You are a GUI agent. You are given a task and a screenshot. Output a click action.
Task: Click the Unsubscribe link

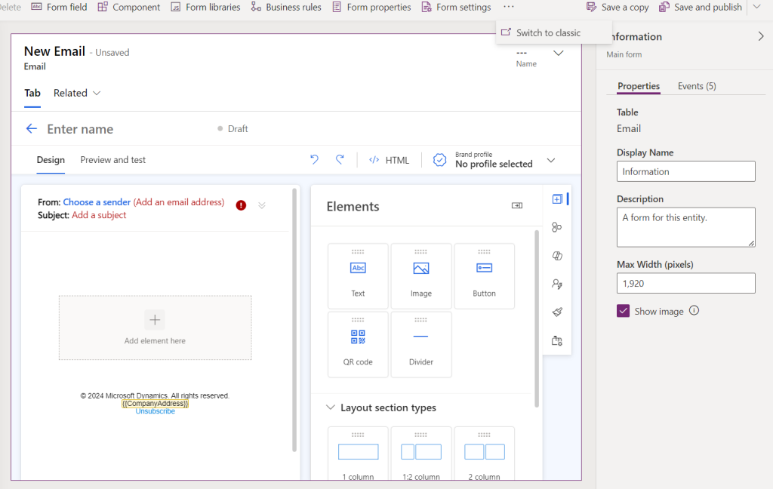156,411
